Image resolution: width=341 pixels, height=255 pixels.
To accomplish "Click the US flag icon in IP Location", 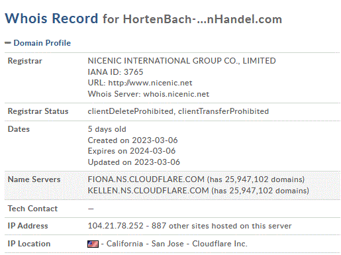I will point(93,244).
